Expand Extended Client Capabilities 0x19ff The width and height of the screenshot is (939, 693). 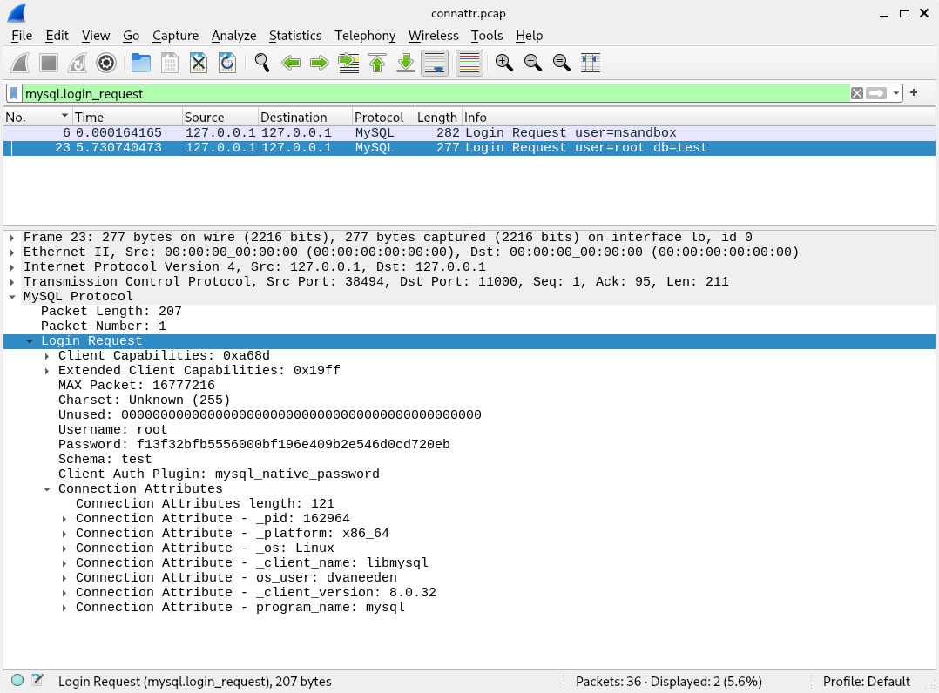pos(47,371)
